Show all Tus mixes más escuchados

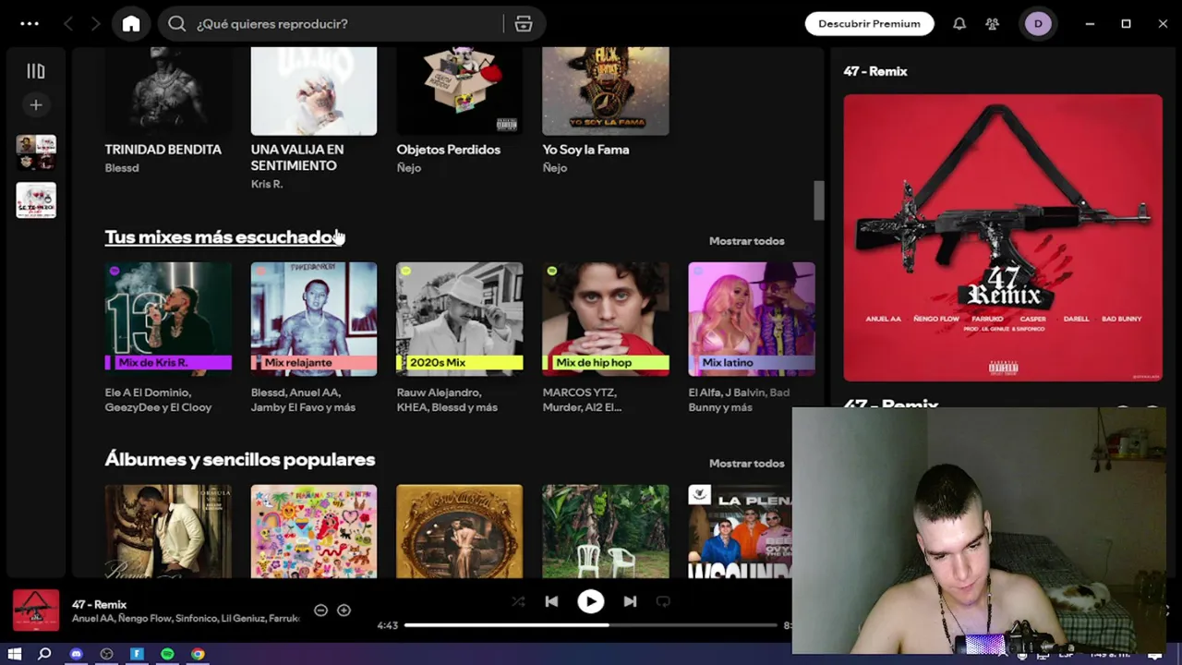[x=746, y=241]
